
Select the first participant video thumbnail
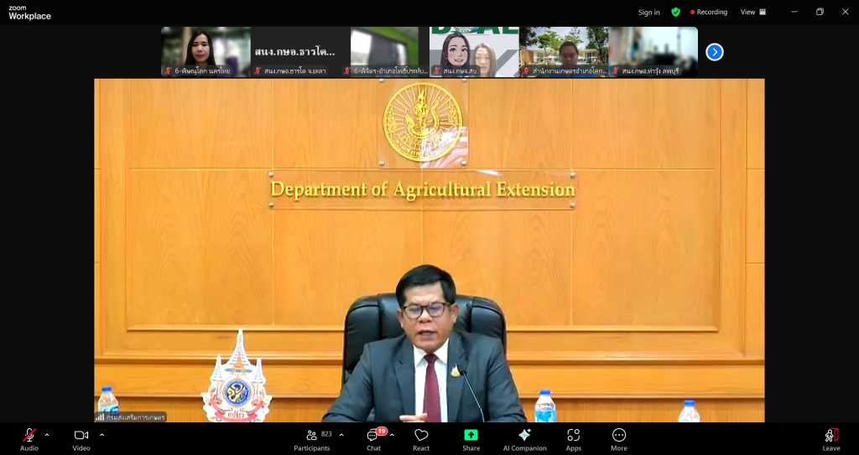pyautogui.click(x=206, y=52)
